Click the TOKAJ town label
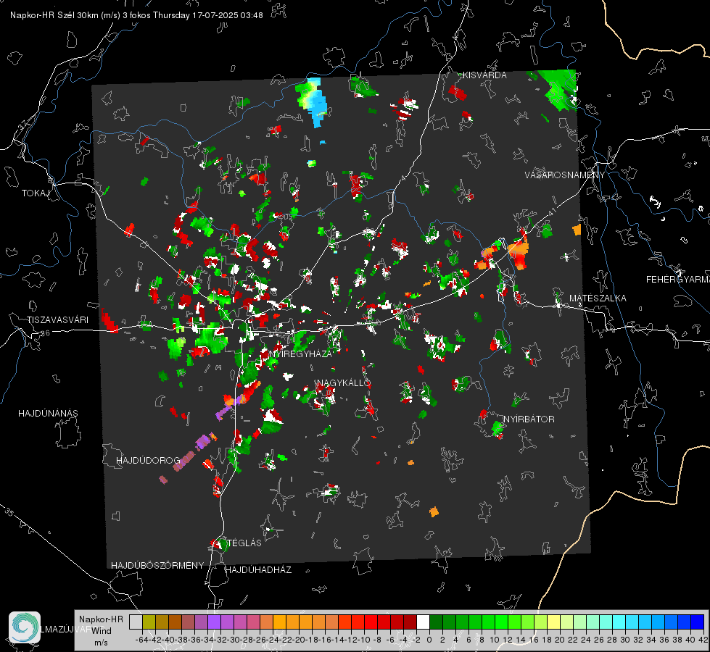 point(36,193)
